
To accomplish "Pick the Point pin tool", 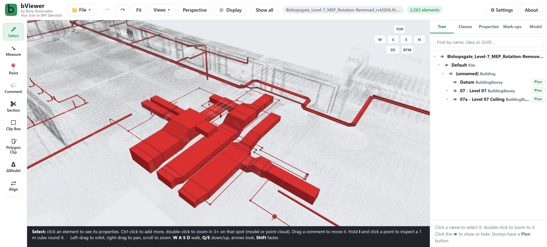I will (13, 69).
